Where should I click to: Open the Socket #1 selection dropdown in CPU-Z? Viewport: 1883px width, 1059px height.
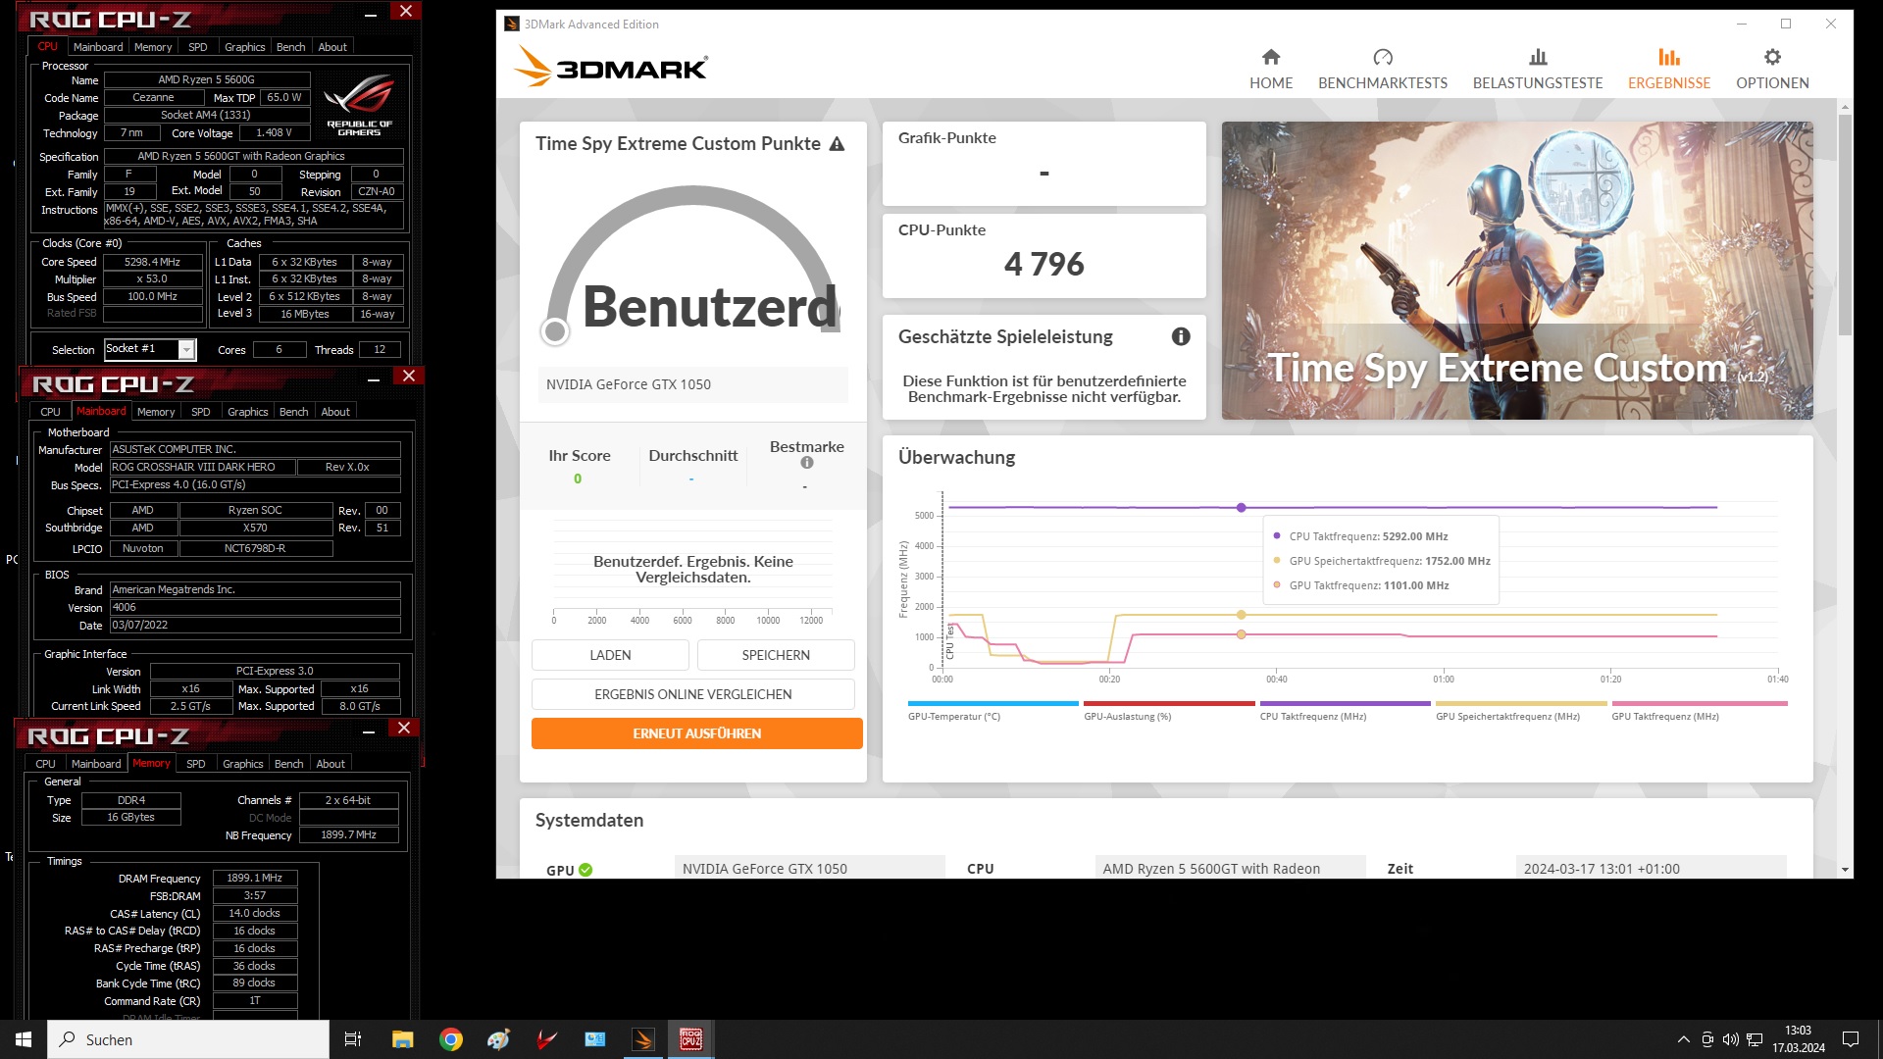(186, 350)
